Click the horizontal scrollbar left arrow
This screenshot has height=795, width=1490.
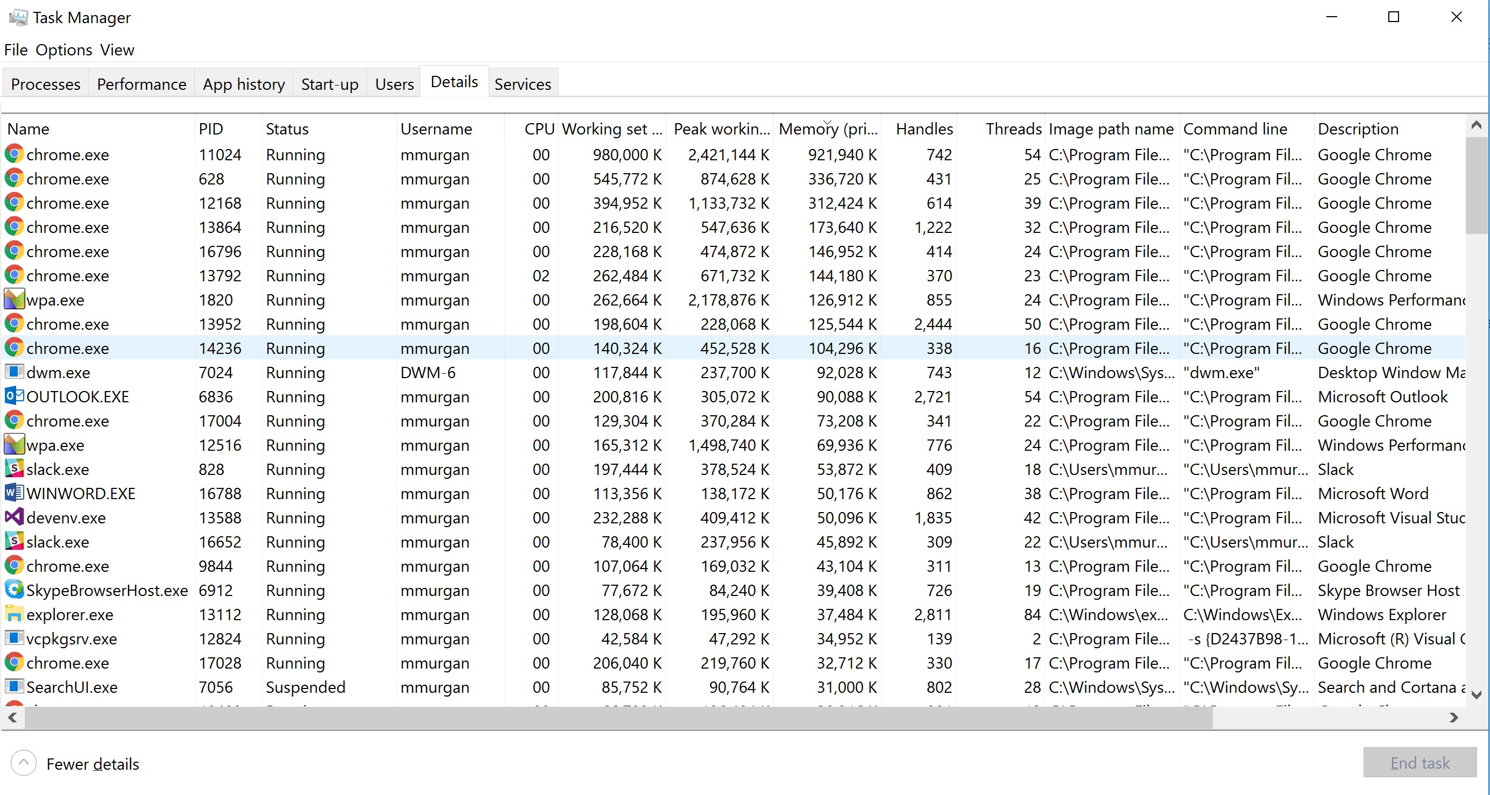pyautogui.click(x=12, y=718)
